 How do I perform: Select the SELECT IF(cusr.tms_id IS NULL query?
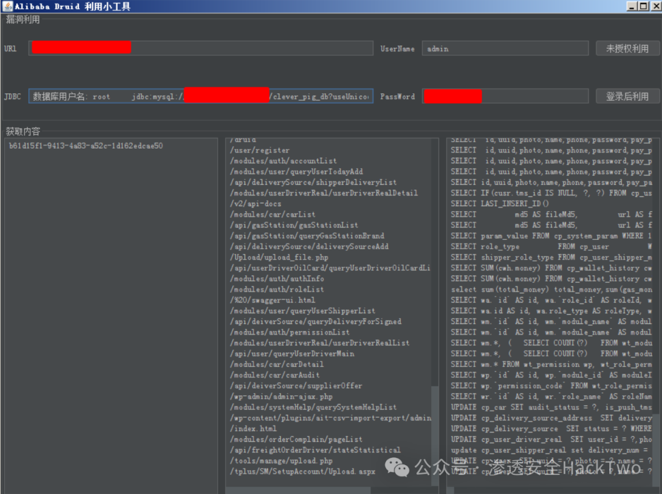[552, 193]
